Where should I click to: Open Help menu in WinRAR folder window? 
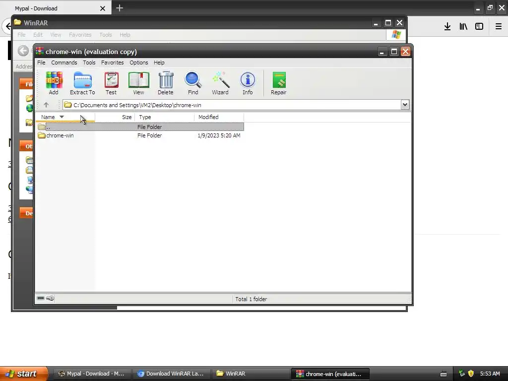[125, 35]
